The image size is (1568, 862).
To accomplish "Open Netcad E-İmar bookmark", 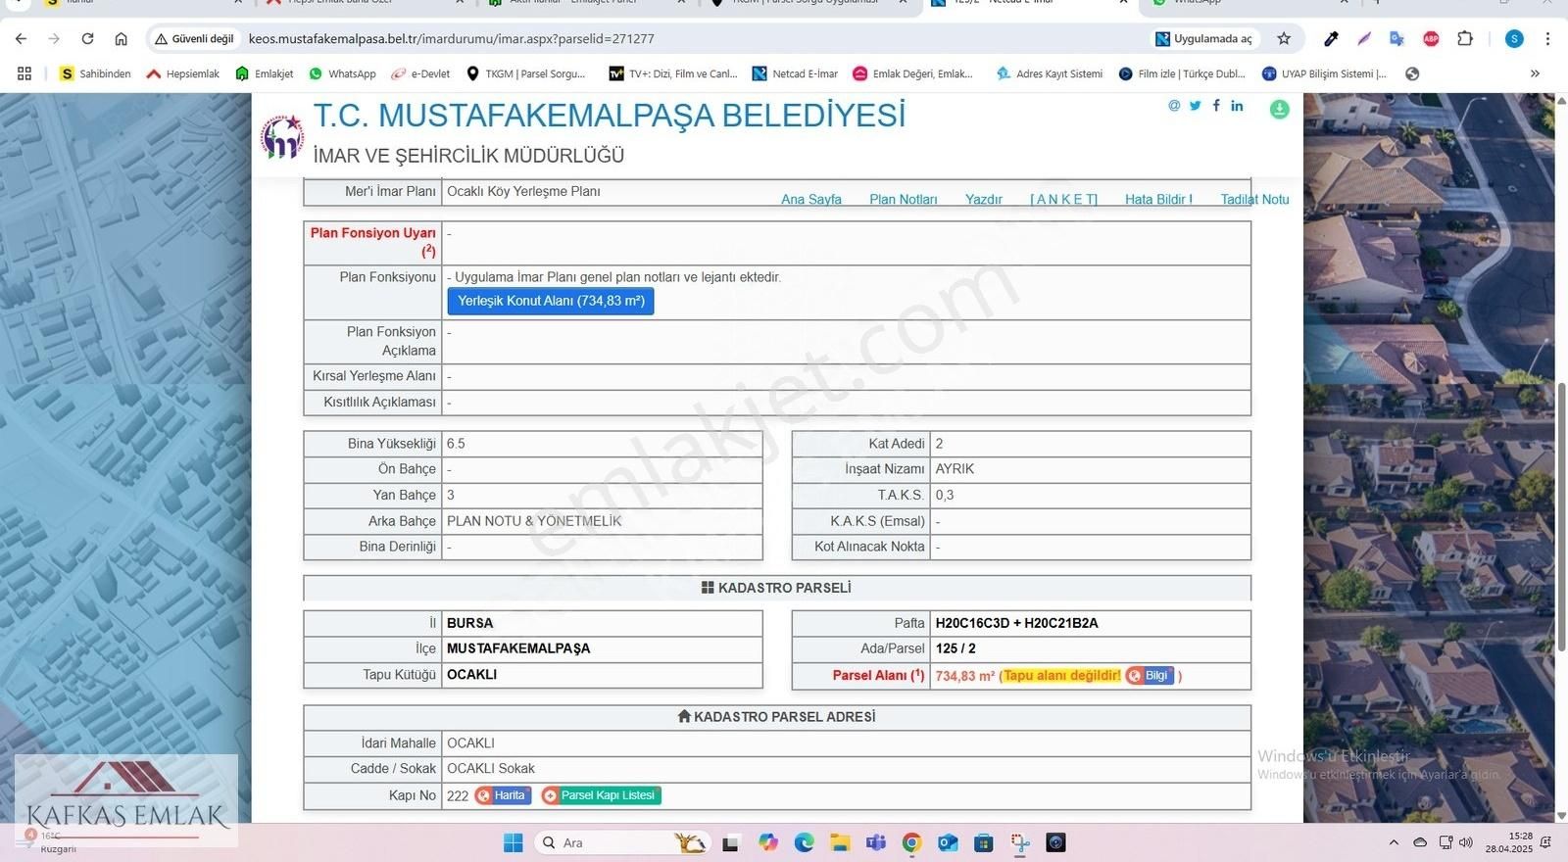I will tap(795, 73).
